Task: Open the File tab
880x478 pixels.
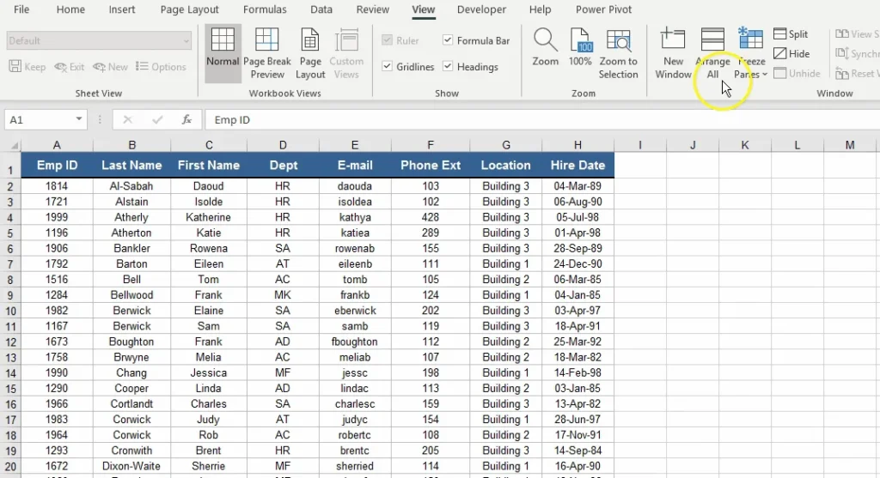Action: click(21, 9)
